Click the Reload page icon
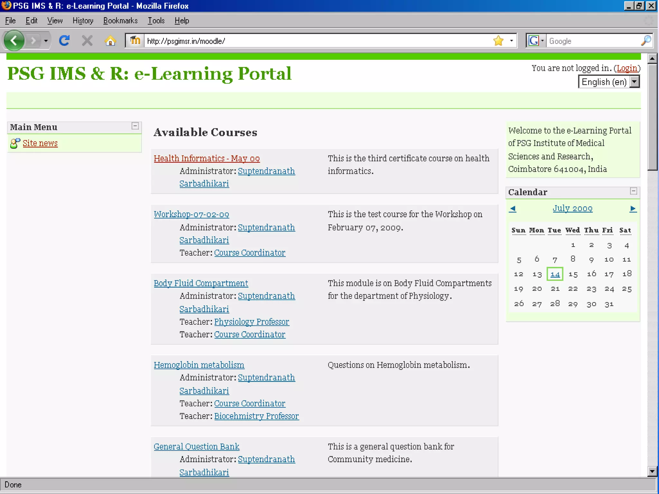 tap(64, 41)
